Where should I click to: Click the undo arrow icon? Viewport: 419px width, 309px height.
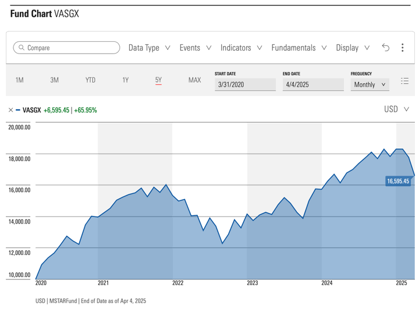(385, 48)
